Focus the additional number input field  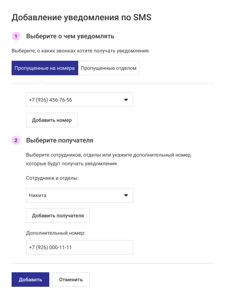(80, 247)
